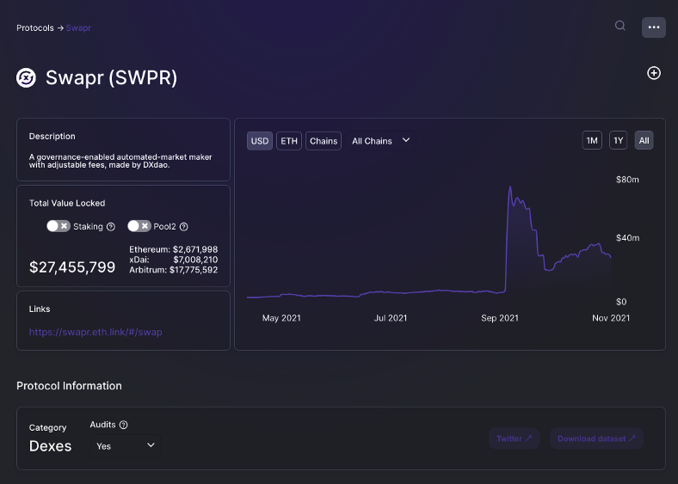Screen dimensions: 678x484
Task: Click the $80m axis label
Action: (627, 180)
